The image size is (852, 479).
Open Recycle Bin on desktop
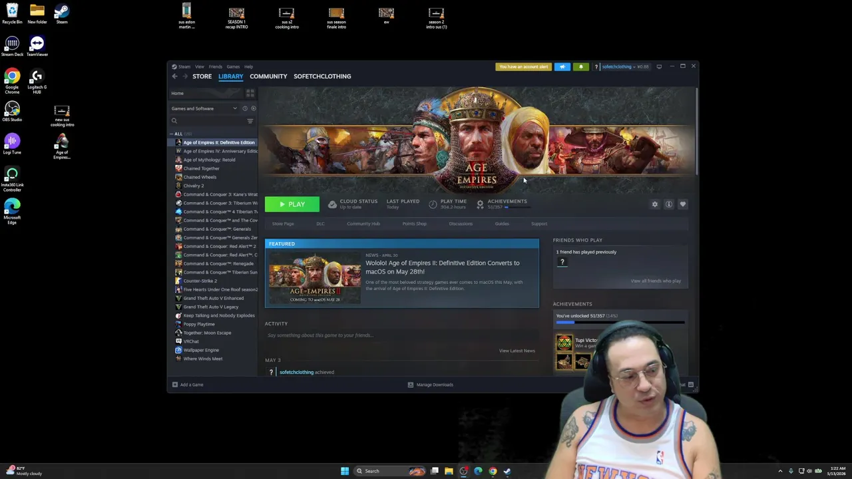point(12,13)
